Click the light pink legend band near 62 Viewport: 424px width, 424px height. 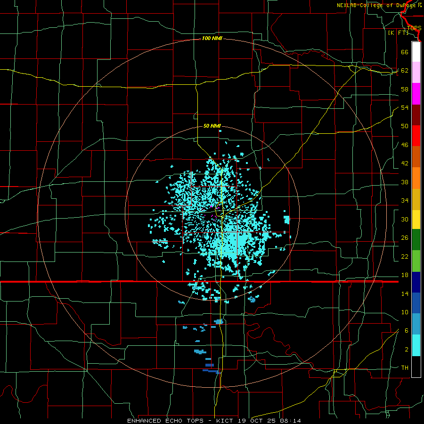pyautogui.click(x=416, y=73)
